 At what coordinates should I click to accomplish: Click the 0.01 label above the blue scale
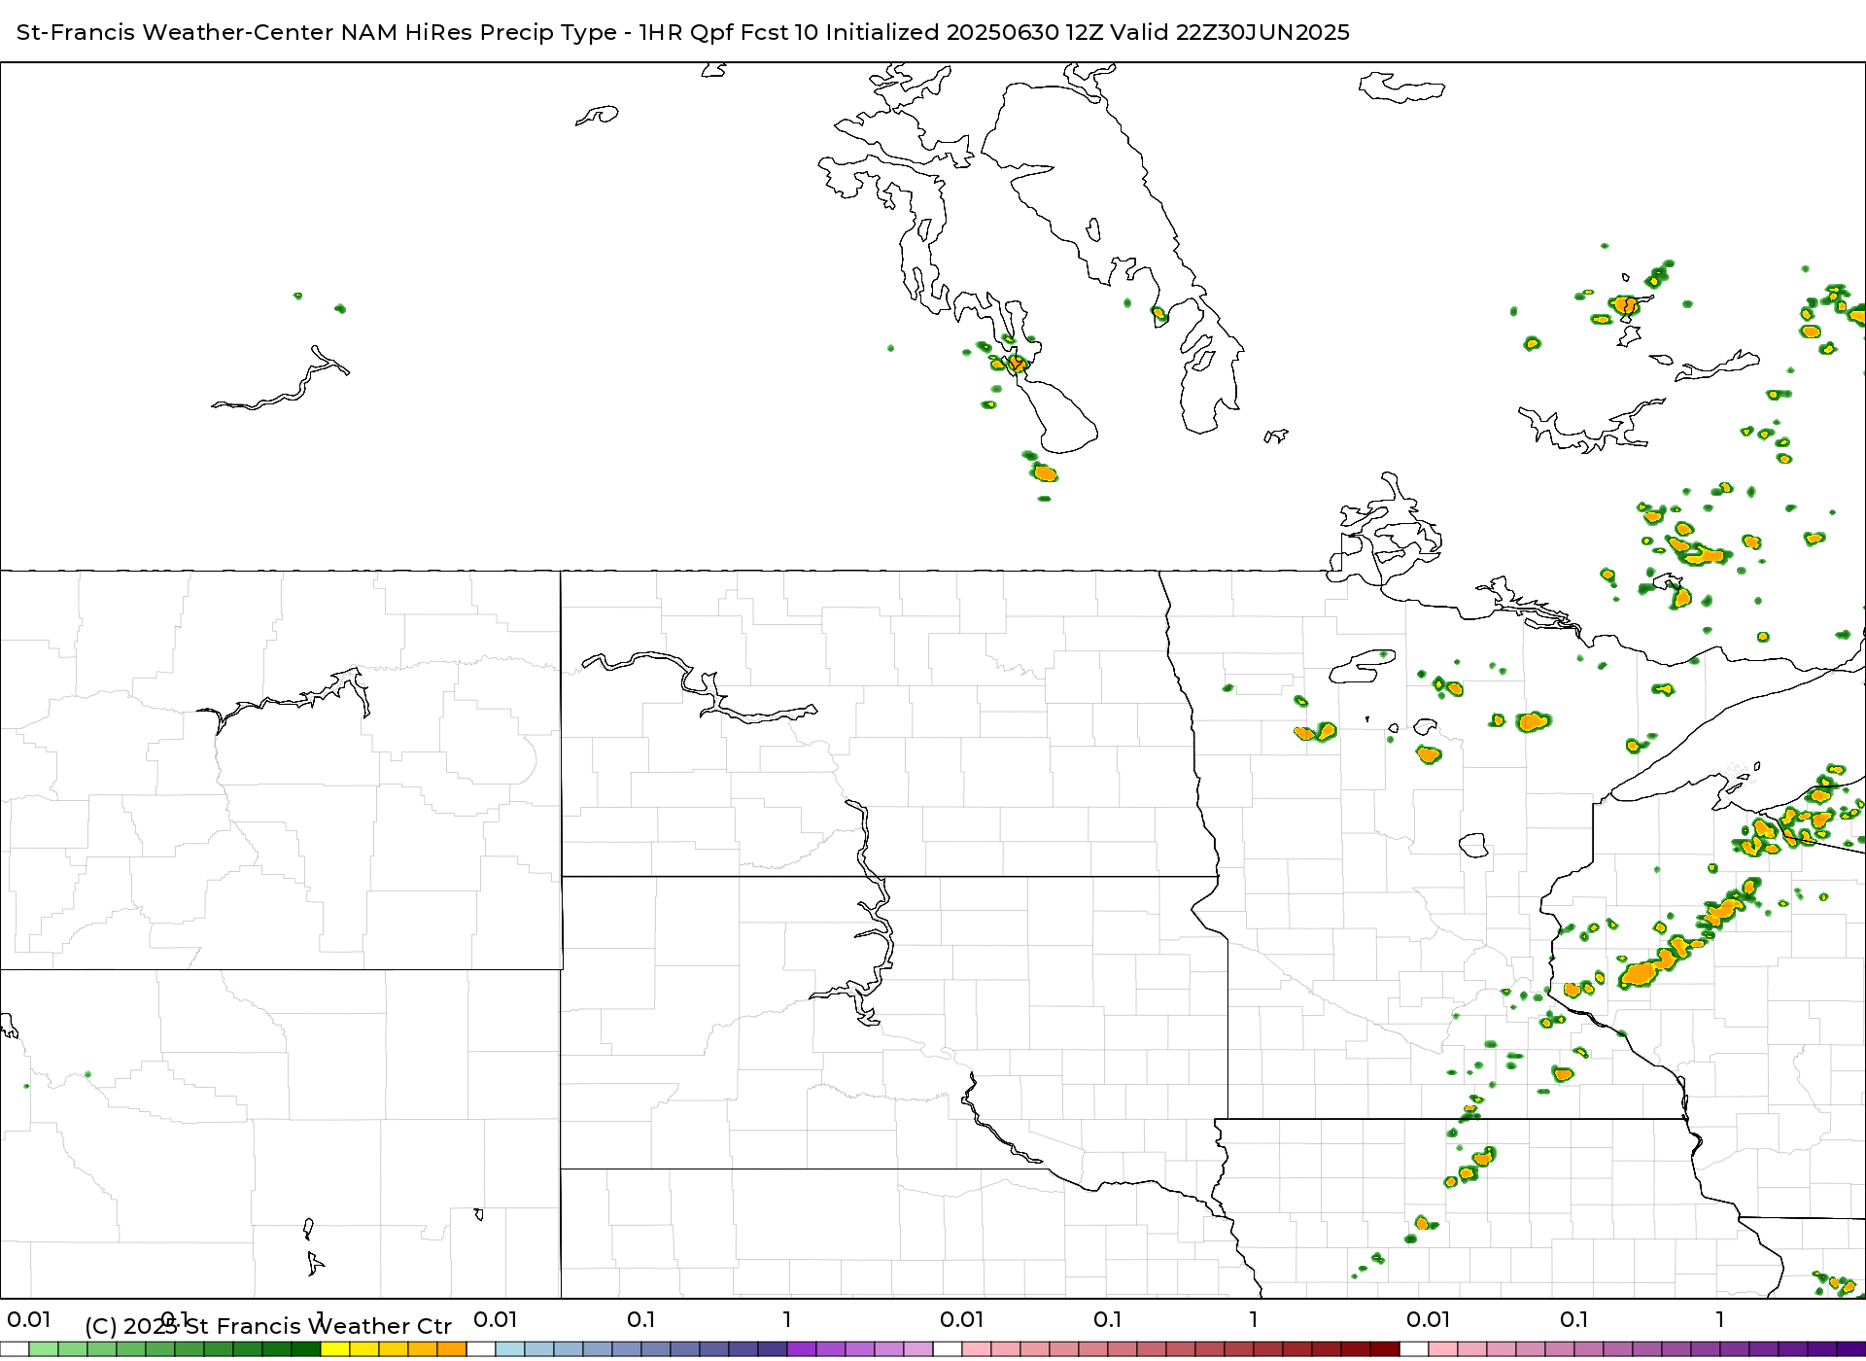coord(496,1319)
